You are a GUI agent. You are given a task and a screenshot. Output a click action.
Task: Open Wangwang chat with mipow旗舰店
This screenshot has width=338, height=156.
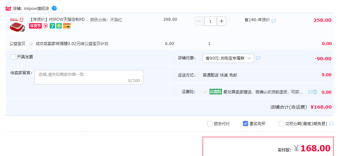point(54,8)
